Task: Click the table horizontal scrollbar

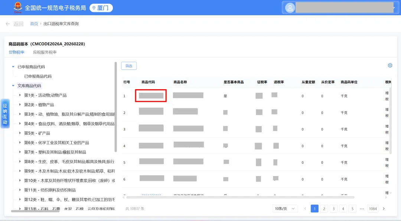Action: tap(240, 198)
